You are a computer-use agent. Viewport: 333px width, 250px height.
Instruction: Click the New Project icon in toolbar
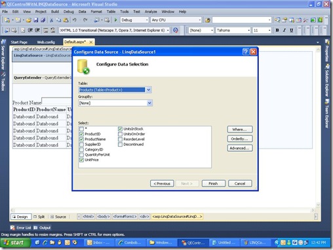[x=7, y=20]
